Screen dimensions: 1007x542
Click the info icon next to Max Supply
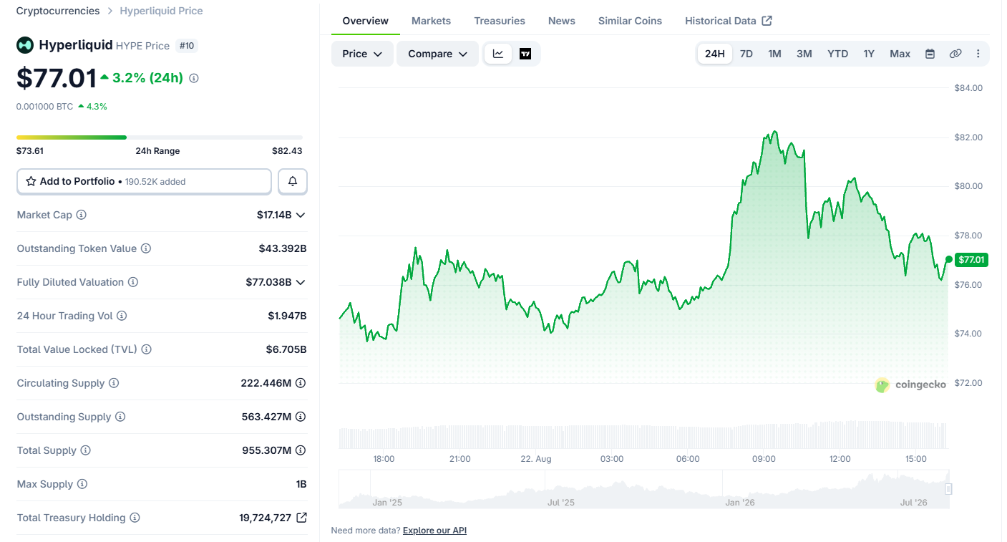[82, 484]
